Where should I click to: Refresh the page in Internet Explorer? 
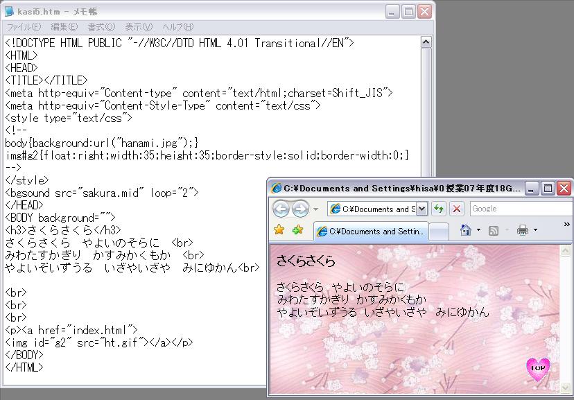tap(439, 209)
